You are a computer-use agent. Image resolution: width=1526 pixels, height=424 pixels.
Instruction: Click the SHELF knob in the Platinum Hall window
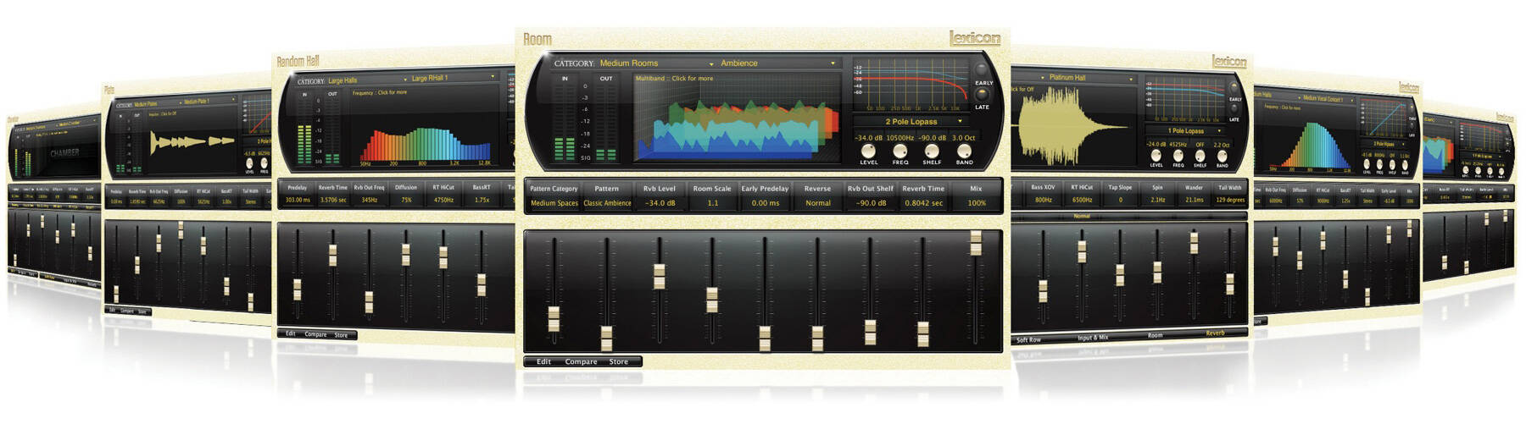click(x=1200, y=155)
